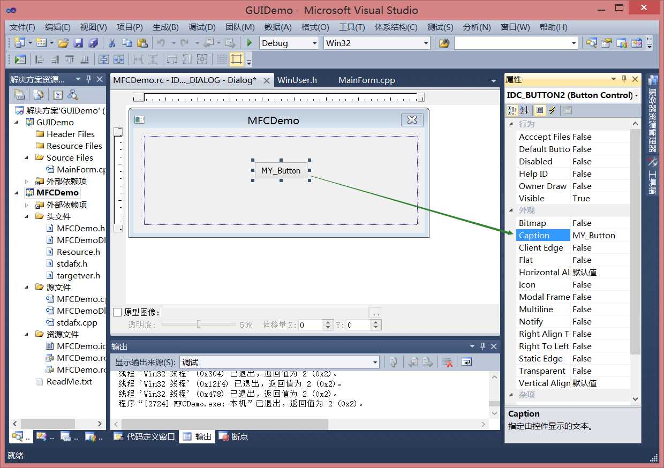
Task: Click the Categorized view icon in Properties
Action: (512, 110)
